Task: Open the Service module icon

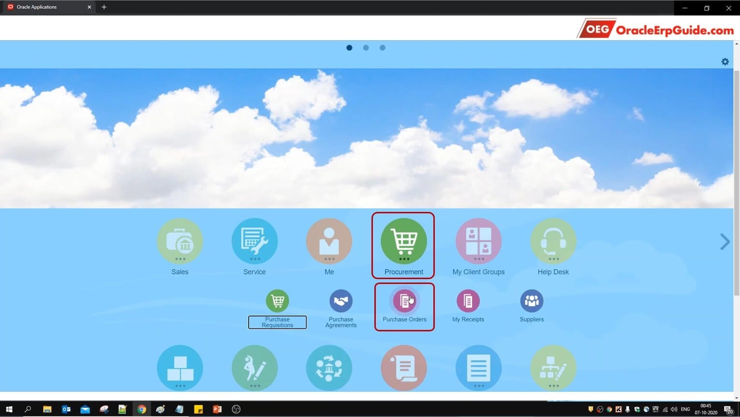Action: coord(254,241)
